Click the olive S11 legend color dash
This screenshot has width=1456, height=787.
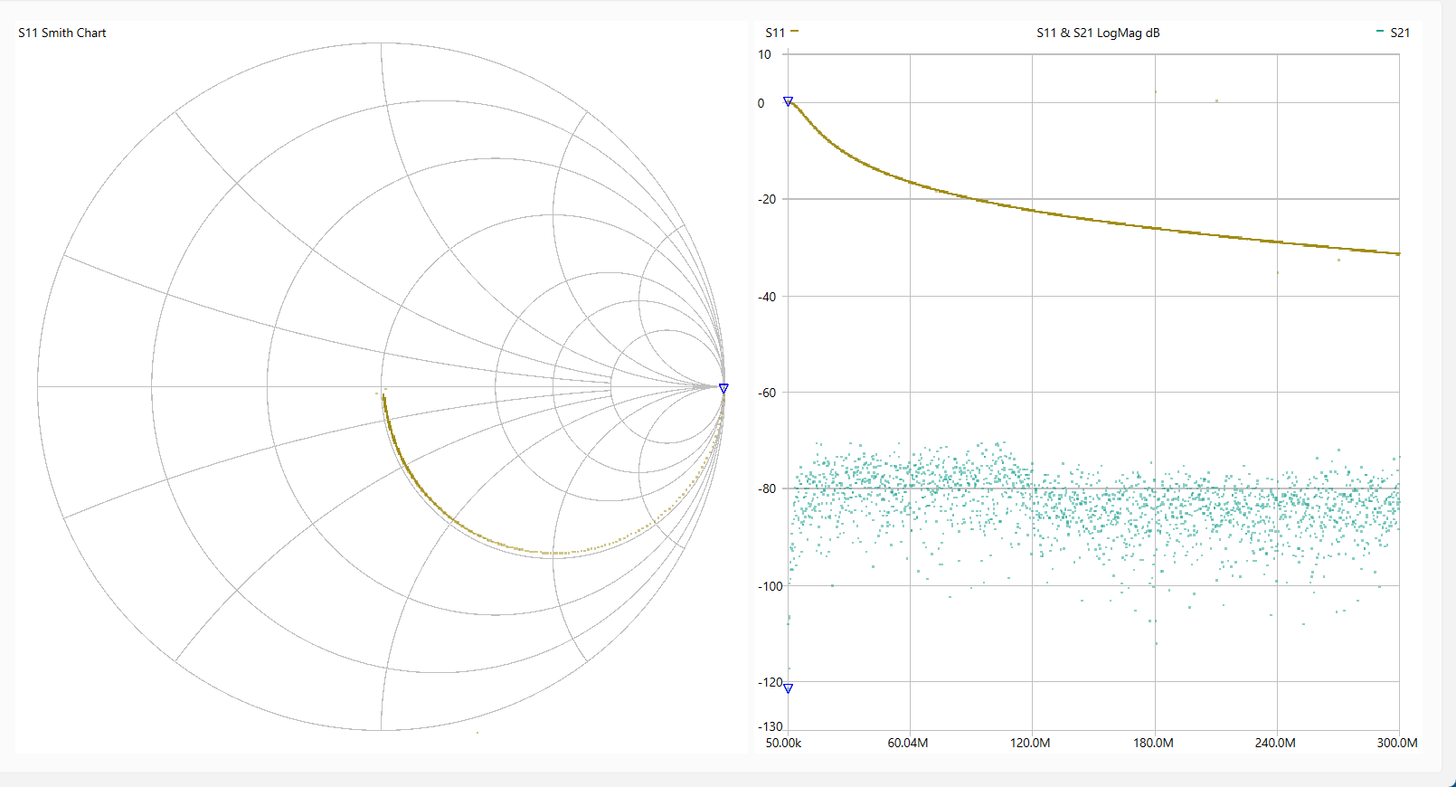coord(794,32)
